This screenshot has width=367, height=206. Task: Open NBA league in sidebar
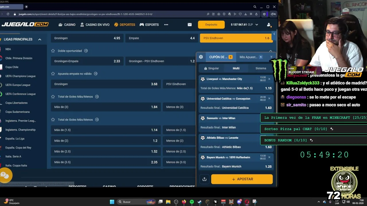click(8, 49)
